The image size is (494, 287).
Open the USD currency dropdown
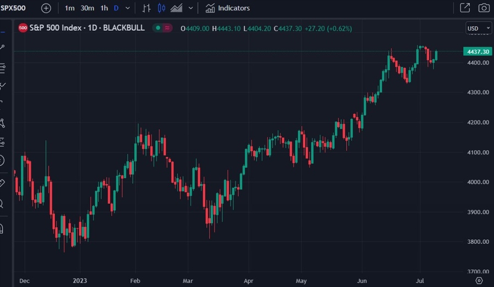(x=479, y=28)
